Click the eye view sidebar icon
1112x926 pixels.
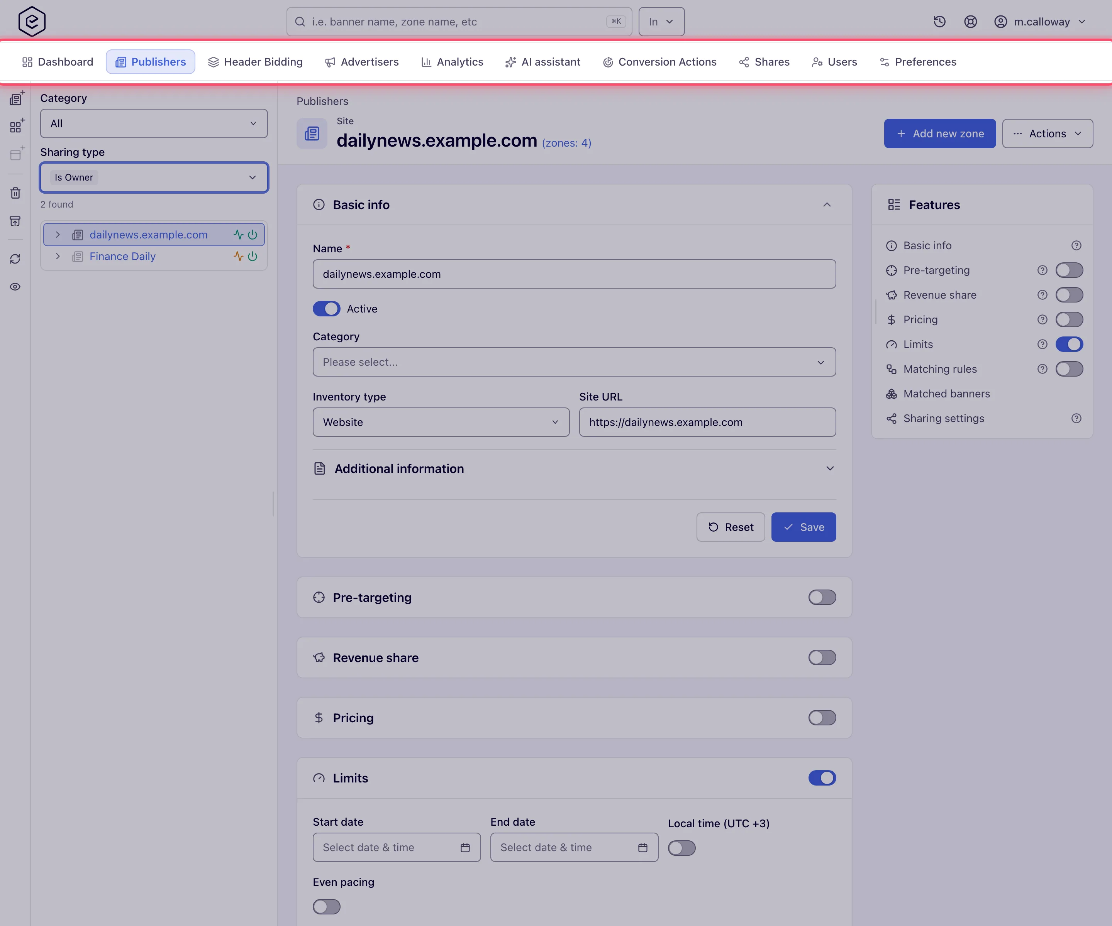coord(15,287)
